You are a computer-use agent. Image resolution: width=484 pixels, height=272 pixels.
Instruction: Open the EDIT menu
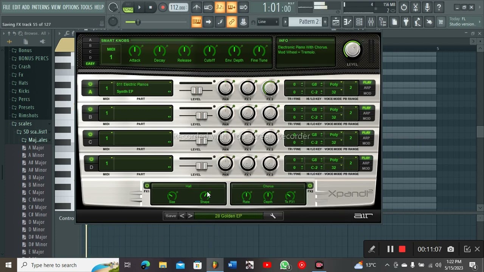coord(16,7)
